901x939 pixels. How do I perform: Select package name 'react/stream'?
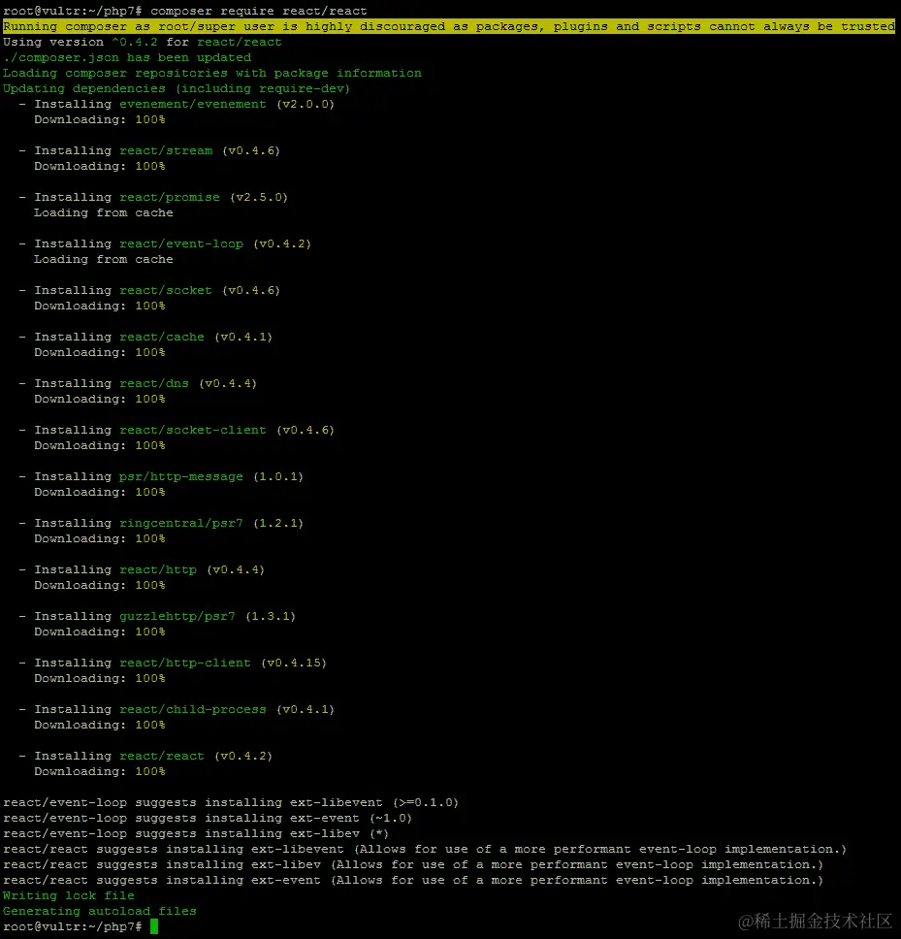166,150
